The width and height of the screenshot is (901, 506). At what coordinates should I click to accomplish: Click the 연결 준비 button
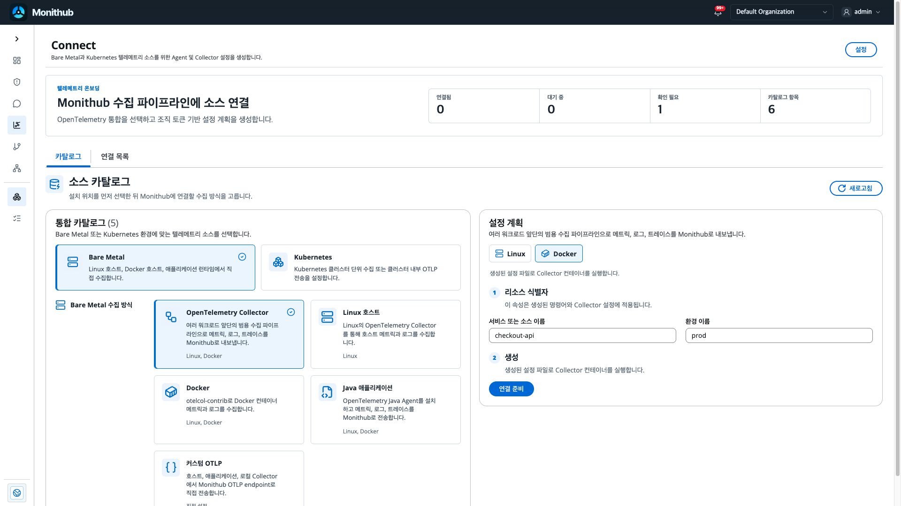(511, 389)
